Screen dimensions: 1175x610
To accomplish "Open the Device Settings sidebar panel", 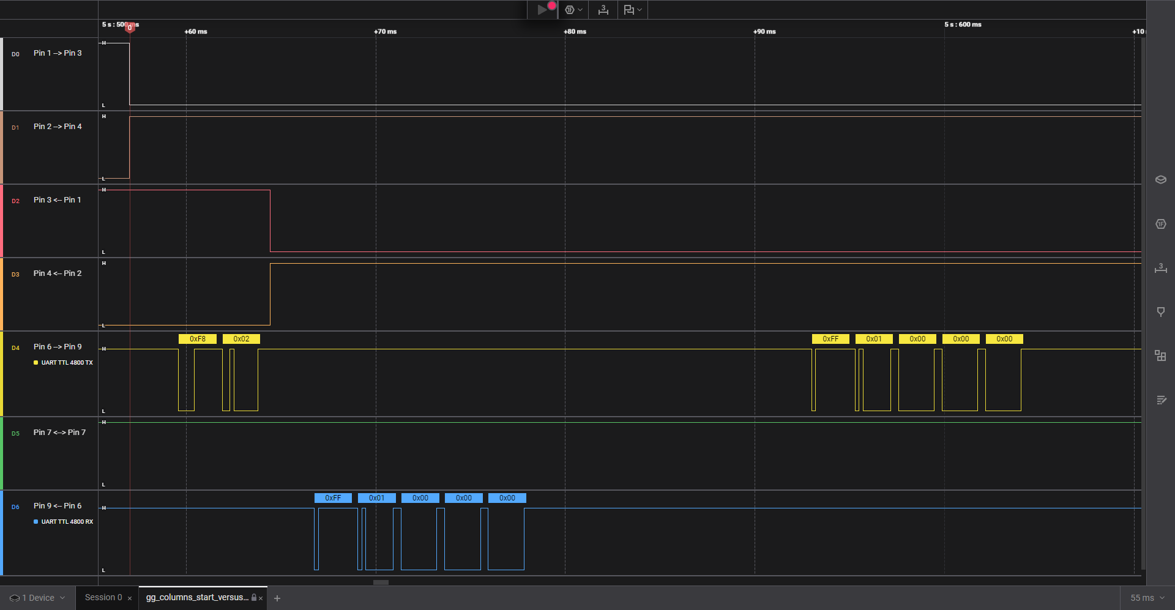I will [x=1160, y=180].
